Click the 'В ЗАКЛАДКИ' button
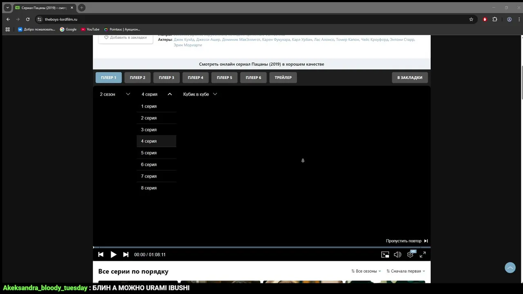The width and height of the screenshot is (523, 294). tap(410, 78)
